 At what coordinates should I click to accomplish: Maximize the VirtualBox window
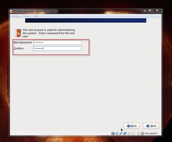coord(150,10)
